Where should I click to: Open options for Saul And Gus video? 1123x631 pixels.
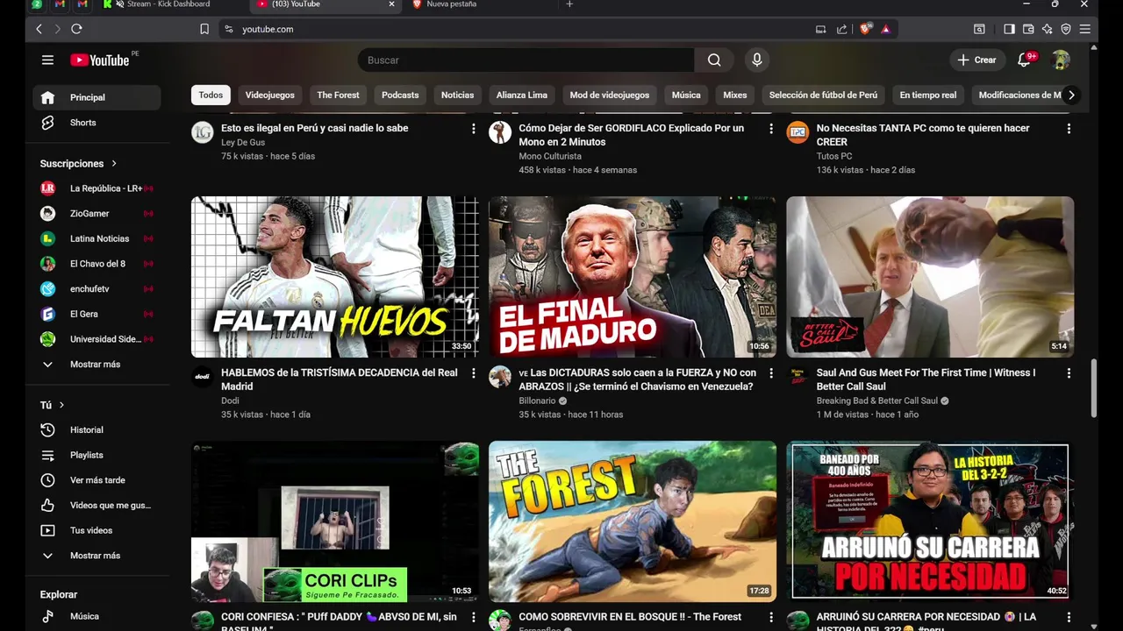click(1069, 373)
